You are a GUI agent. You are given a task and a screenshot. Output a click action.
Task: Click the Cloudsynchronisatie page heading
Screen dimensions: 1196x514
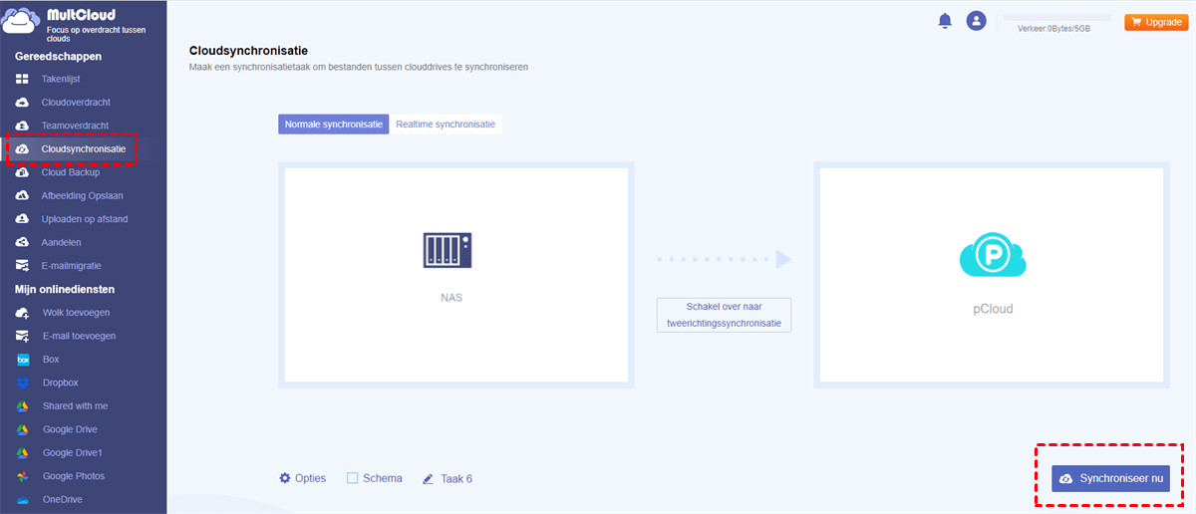pos(248,50)
